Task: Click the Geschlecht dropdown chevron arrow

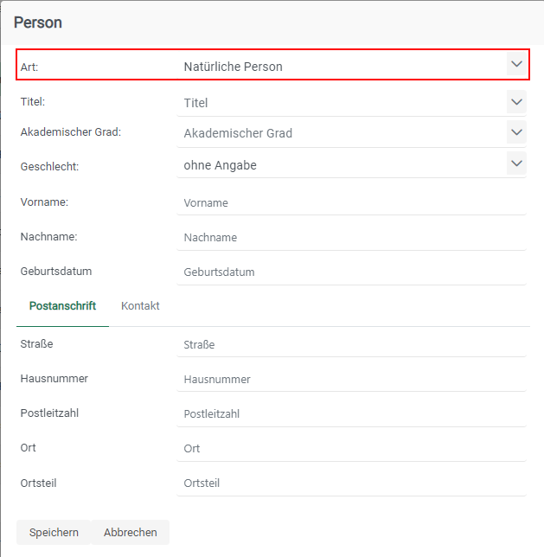Action: (x=516, y=163)
